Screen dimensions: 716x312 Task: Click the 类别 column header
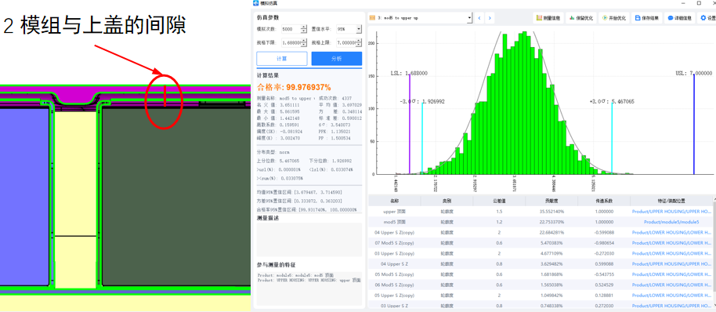pyautogui.click(x=447, y=201)
